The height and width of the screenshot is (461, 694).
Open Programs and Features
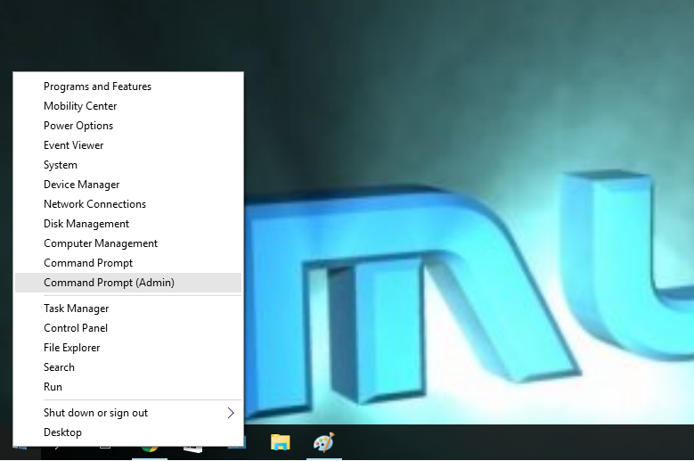coord(97,86)
